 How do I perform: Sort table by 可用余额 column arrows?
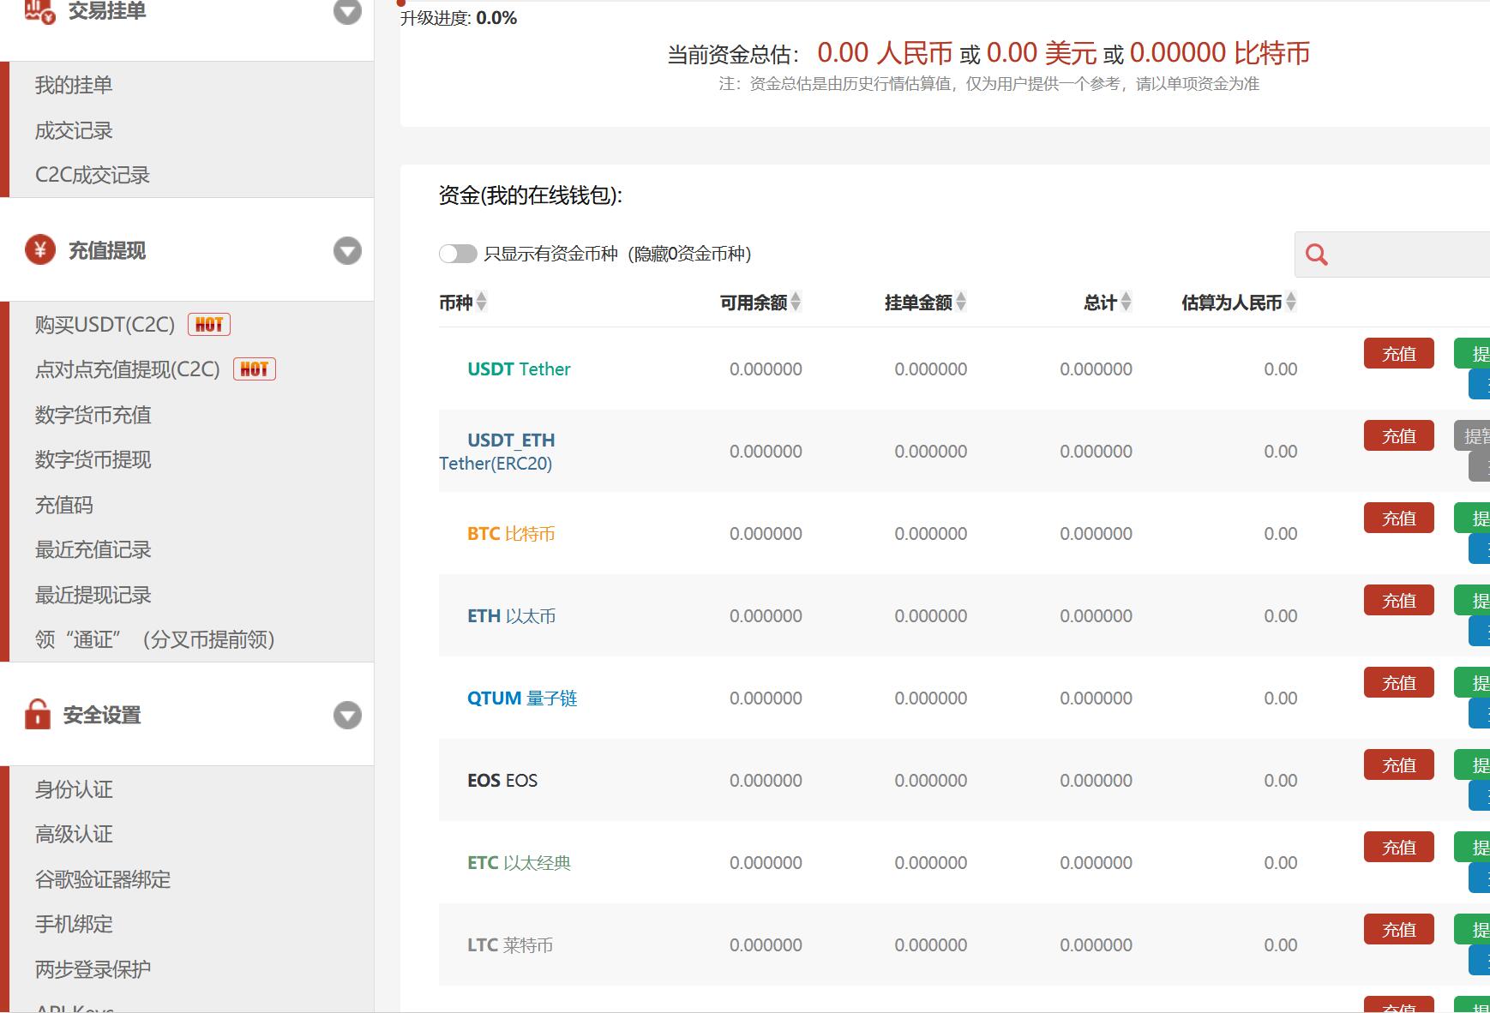[x=796, y=302]
